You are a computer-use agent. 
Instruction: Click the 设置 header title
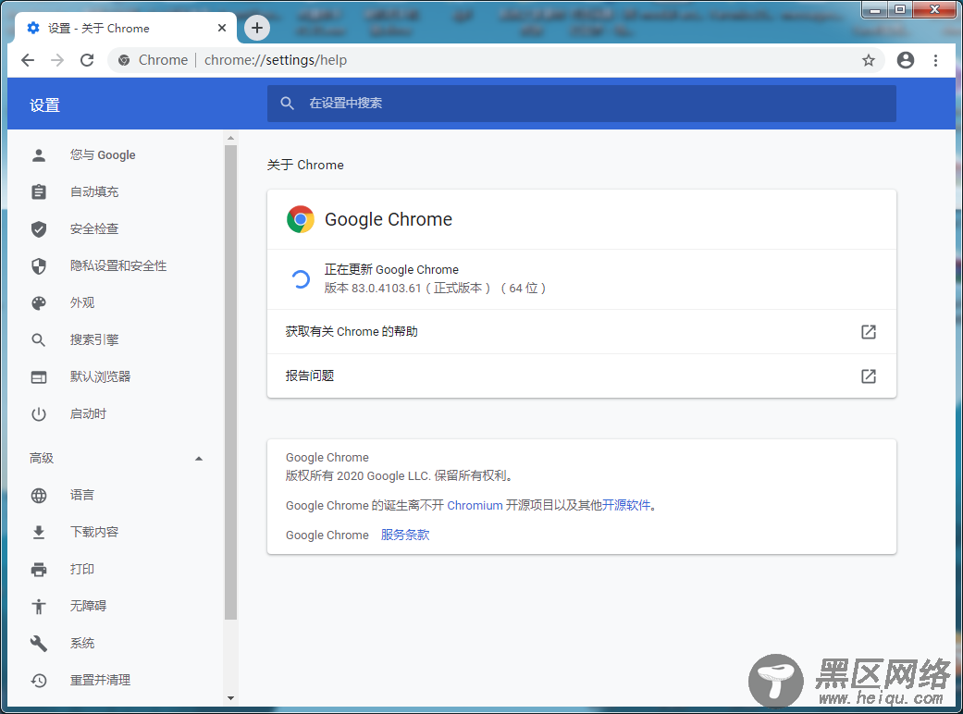[x=44, y=105]
